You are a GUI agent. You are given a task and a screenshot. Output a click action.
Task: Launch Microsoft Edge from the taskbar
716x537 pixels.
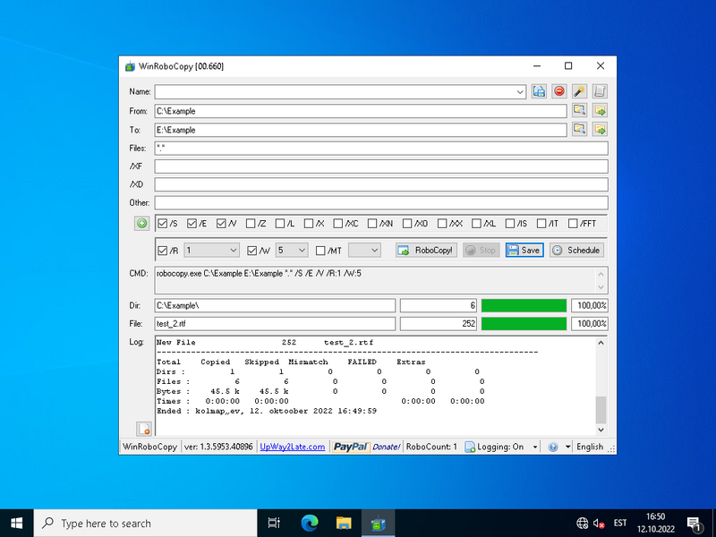click(x=309, y=524)
